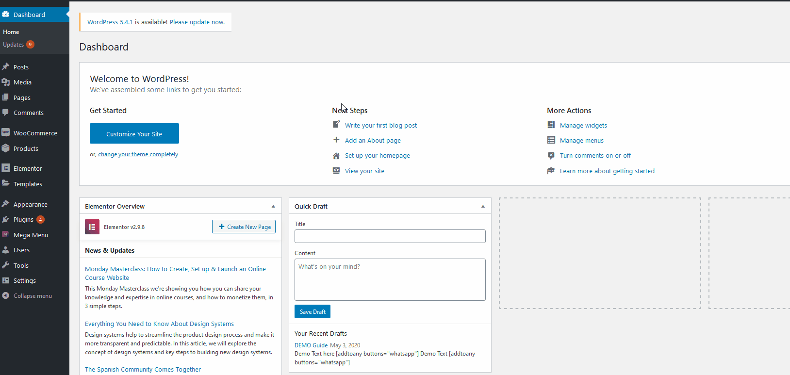The width and height of the screenshot is (790, 375).
Task: Click the Plugins count badge showing 4
Action: point(41,219)
